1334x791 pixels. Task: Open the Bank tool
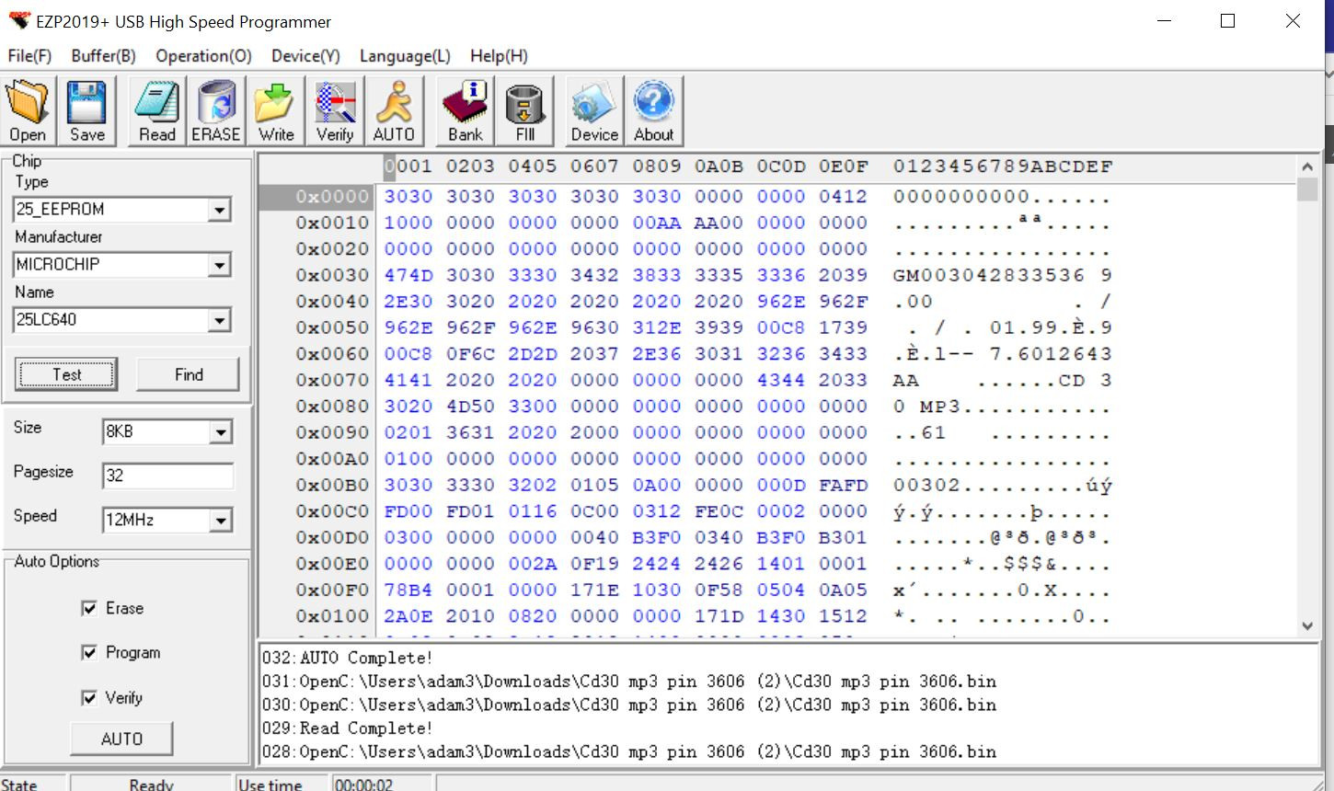pyautogui.click(x=464, y=110)
